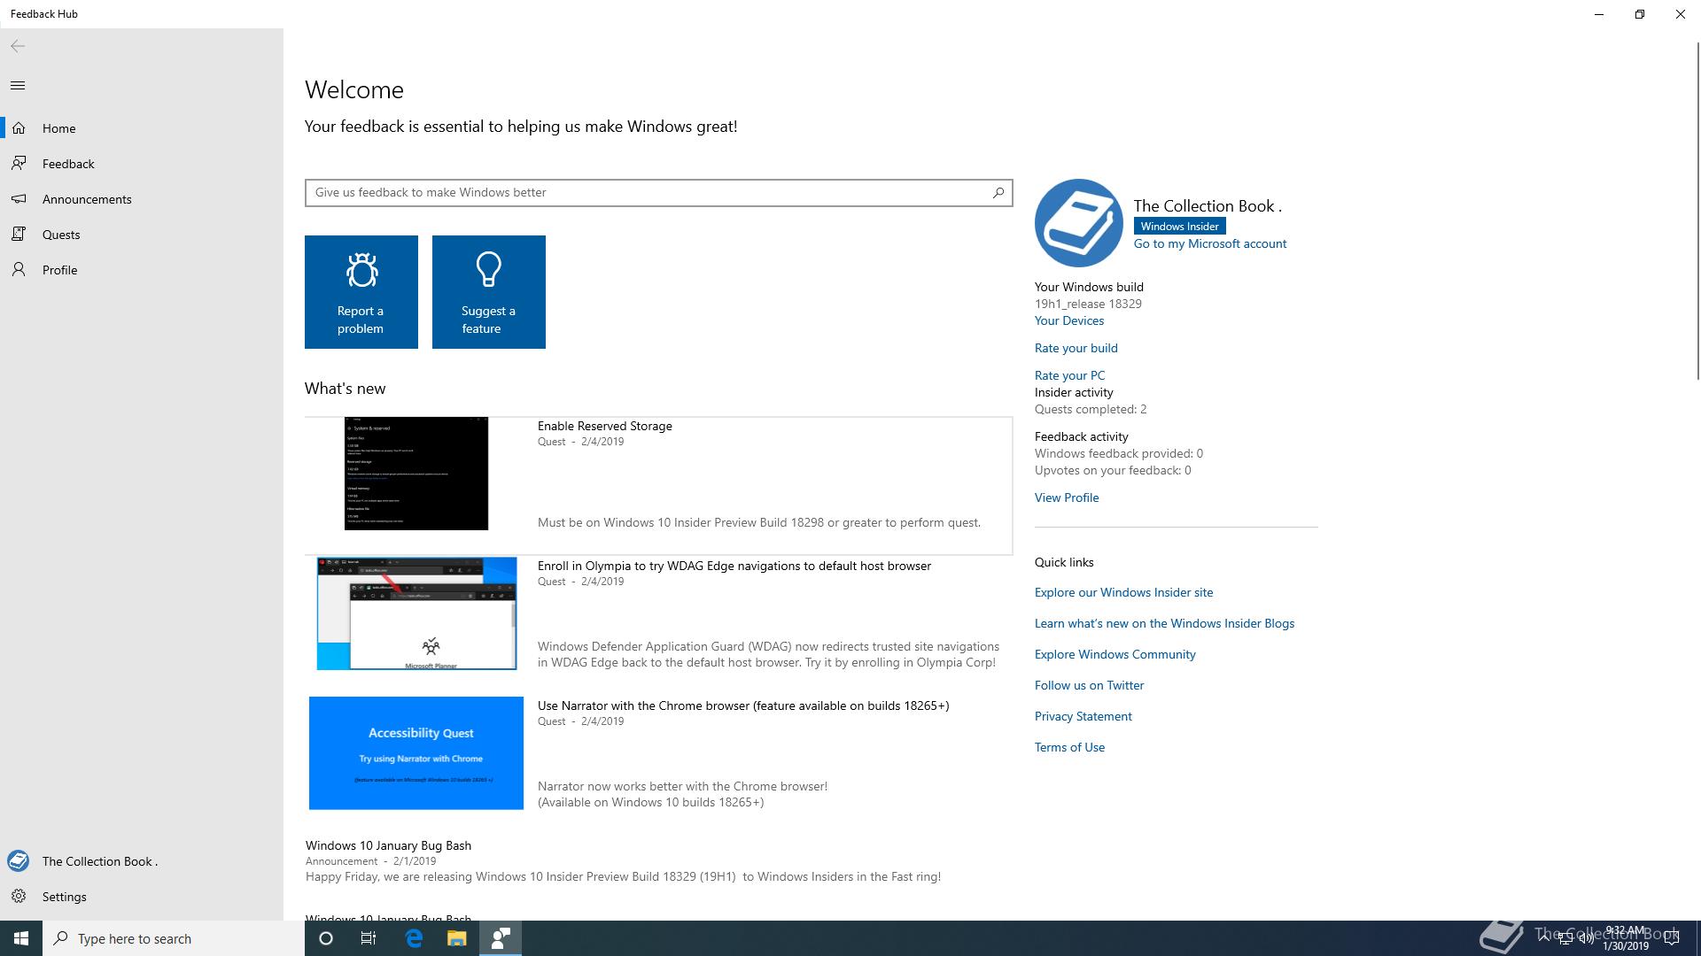Click Feedback Hub taskbar icon
The width and height of the screenshot is (1701, 956).
point(501,938)
